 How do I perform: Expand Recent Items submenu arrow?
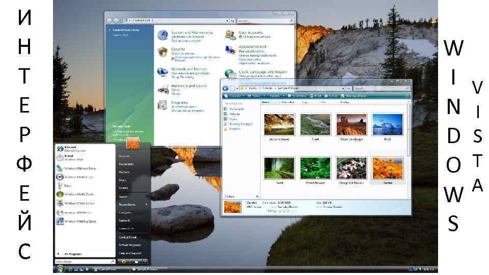click(146, 205)
